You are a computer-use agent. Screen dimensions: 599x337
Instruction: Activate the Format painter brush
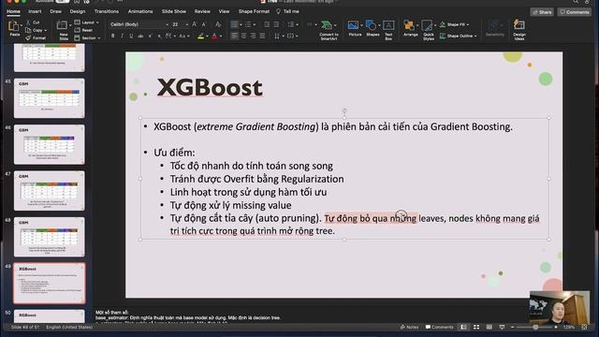click(28, 37)
